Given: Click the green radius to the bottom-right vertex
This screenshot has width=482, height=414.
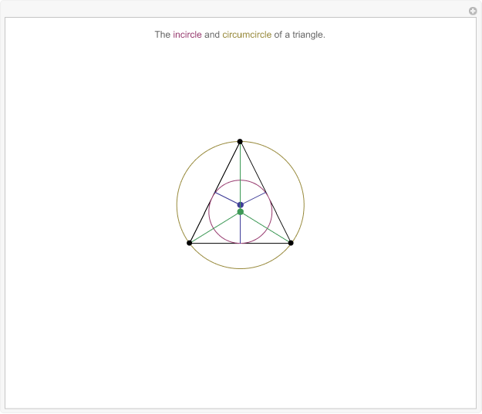Looking at the screenshot, I should (x=266, y=227).
